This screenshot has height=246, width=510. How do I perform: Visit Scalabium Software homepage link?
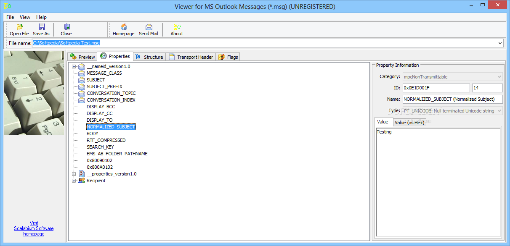pos(34,228)
